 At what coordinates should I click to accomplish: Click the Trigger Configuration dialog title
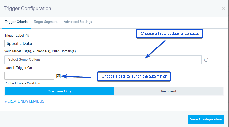click(x=27, y=8)
